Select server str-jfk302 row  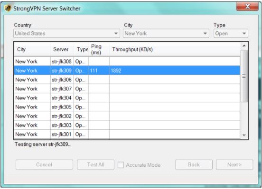tap(127, 116)
